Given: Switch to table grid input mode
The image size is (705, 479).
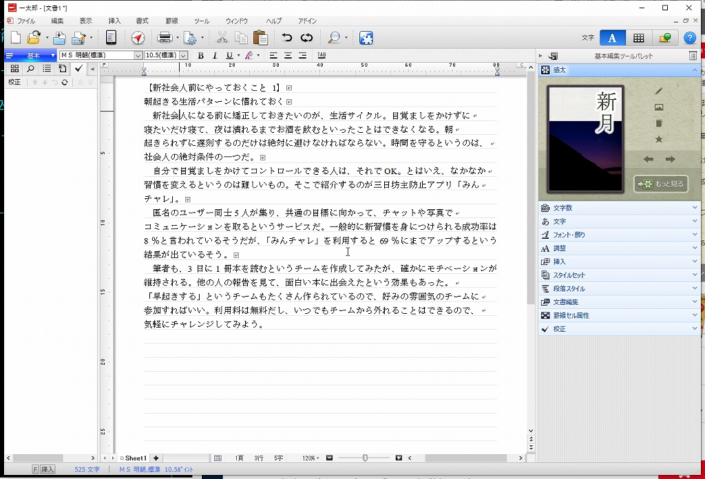Looking at the screenshot, I should tap(639, 38).
